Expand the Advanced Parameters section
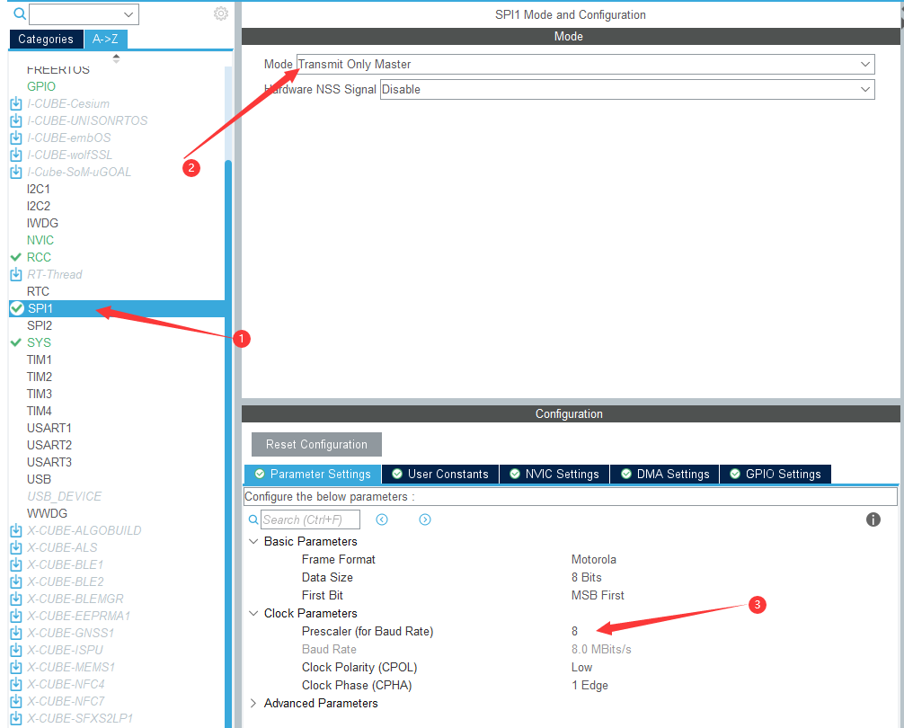The height and width of the screenshot is (728, 904). point(253,703)
